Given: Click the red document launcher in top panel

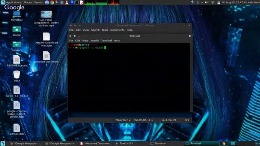Looking at the screenshot, I should 82,2.
